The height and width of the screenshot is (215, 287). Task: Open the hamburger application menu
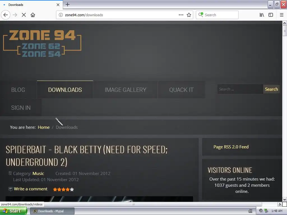[x=282, y=15]
